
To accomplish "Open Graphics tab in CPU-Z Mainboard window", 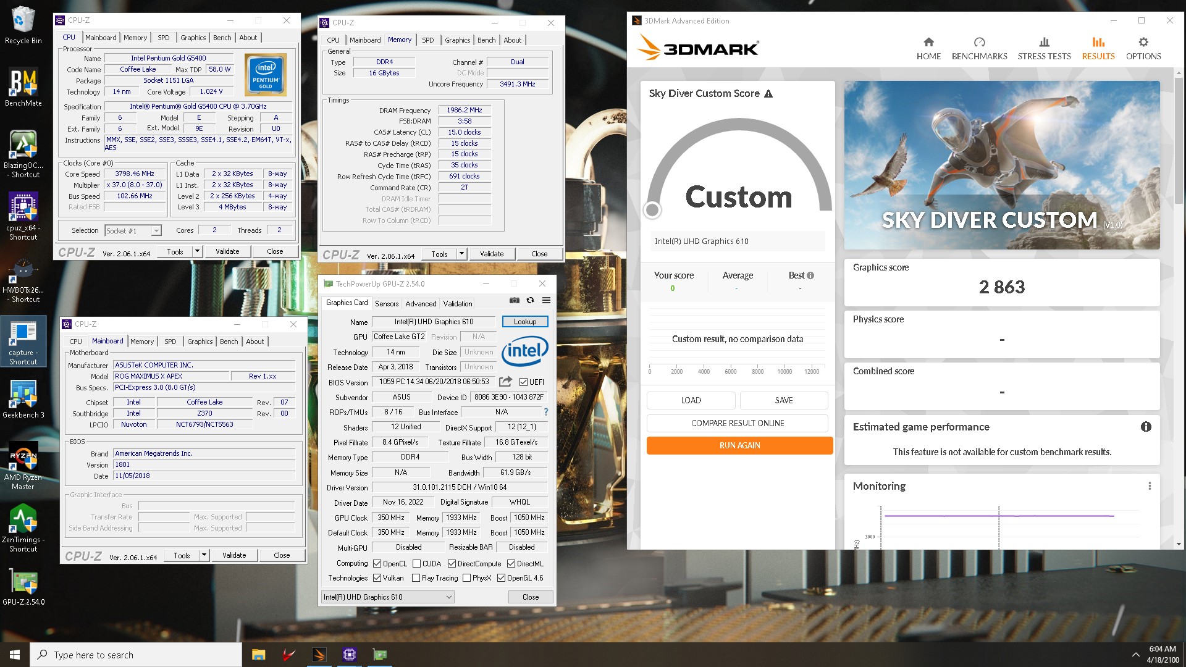I will [200, 342].
